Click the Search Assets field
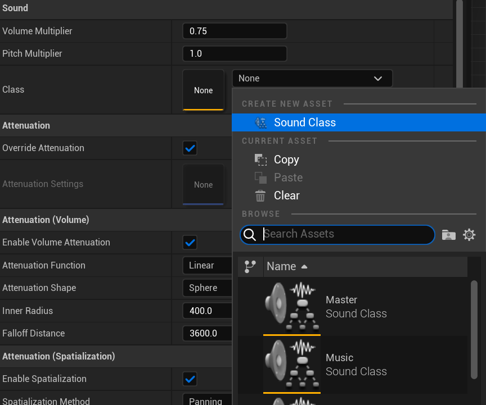Viewport: 486px width, 405px height. 337,235
